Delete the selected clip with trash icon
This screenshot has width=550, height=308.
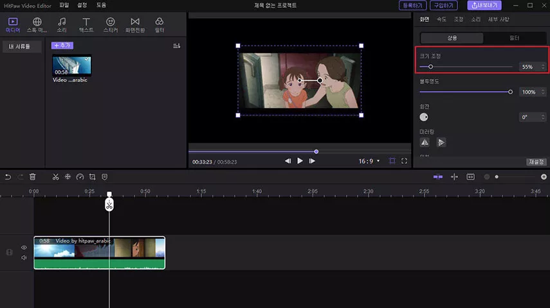click(x=33, y=176)
